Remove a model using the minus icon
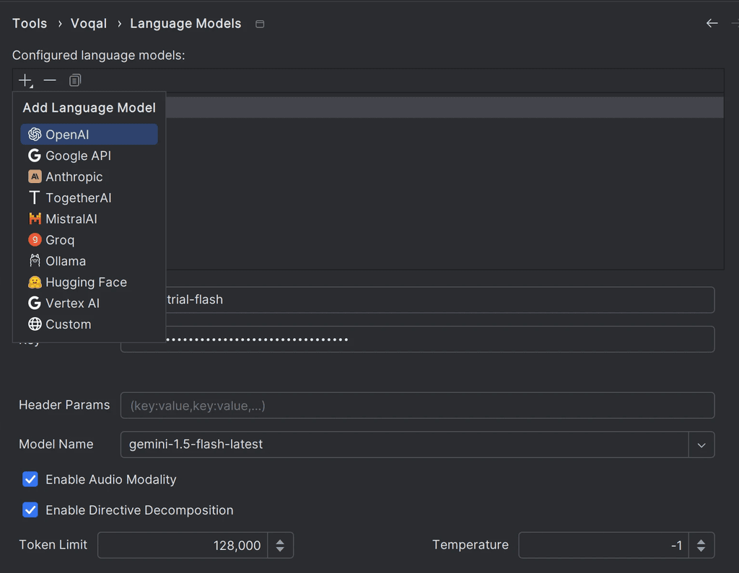 click(x=49, y=80)
